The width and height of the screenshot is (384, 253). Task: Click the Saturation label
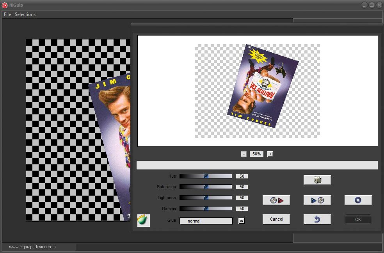(166, 187)
